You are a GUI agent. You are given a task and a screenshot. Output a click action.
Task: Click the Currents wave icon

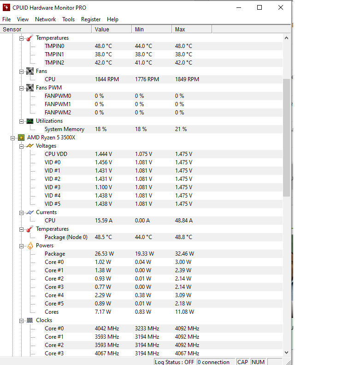coord(30,212)
